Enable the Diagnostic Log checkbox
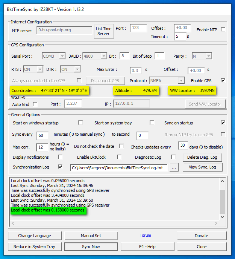The width and height of the screenshot is (235, 259). coord(173,157)
